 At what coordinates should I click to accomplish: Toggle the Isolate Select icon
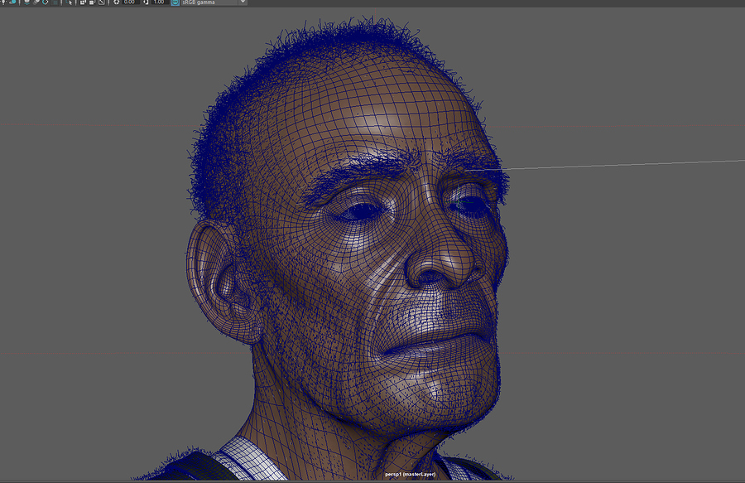(x=70, y=2)
